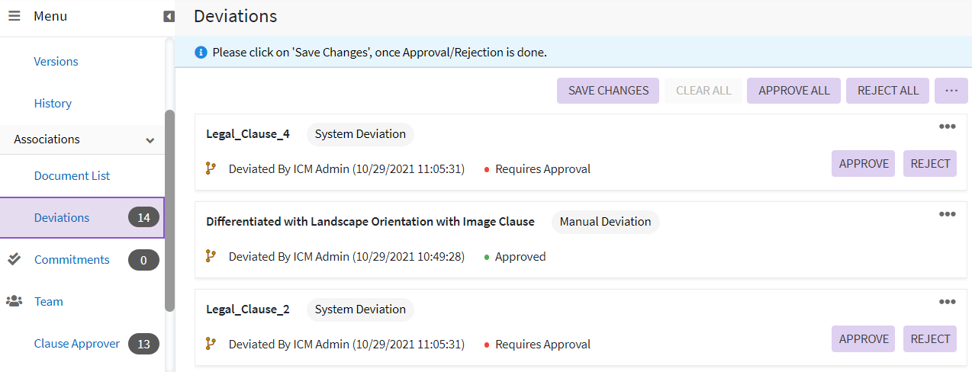This screenshot has width=972, height=372.
Task: Open the toolbar overflow menu beside Reject All
Action: point(951,90)
